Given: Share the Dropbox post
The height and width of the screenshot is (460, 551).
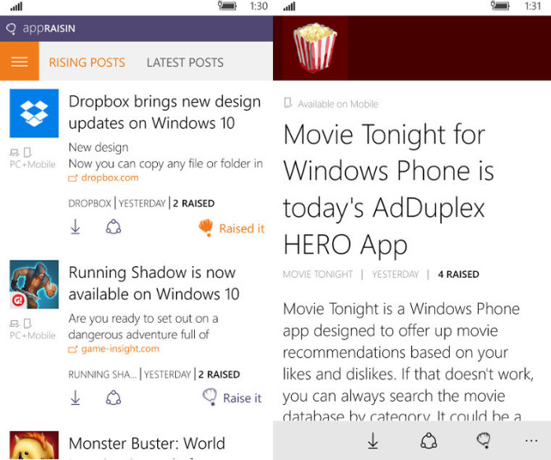Looking at the screenshot, I should click(113, 227).
